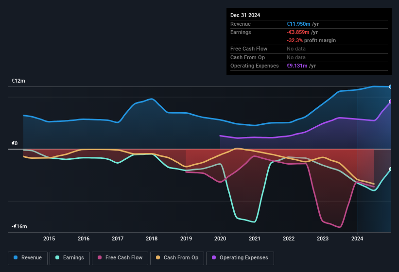This screenshot has height=272, width=399.
Task: Click the orange Cash From Op legend dot
Action: click(x=158, y=258)
